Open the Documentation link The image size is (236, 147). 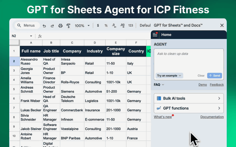point(212,117)
